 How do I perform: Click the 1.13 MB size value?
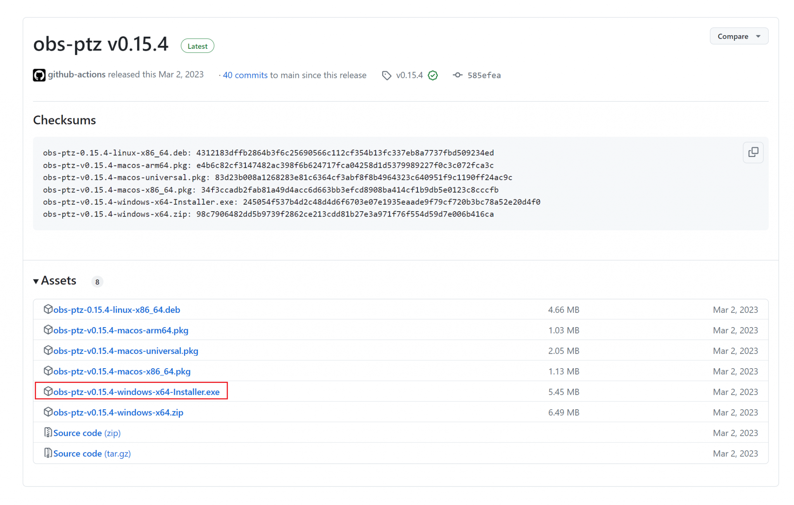click(x=564, y=371)
